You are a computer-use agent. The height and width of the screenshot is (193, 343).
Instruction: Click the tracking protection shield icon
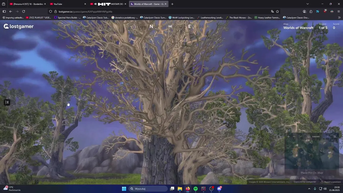50,12
